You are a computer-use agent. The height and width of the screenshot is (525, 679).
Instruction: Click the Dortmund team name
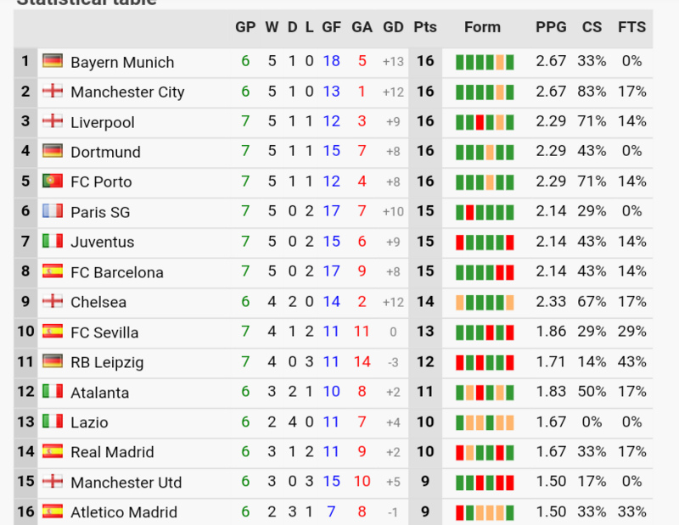(105, 152)
